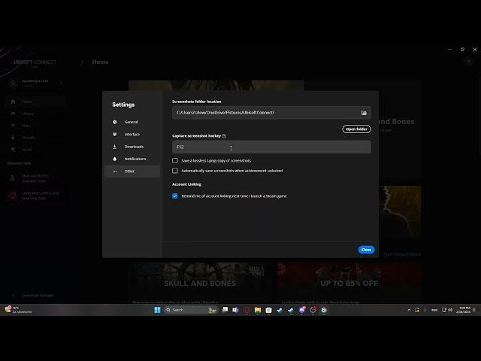Viewport: 481px width, 361px height.
Task: Uncheck the account linking reminder for Steam games
Action: tap(175, 196)
